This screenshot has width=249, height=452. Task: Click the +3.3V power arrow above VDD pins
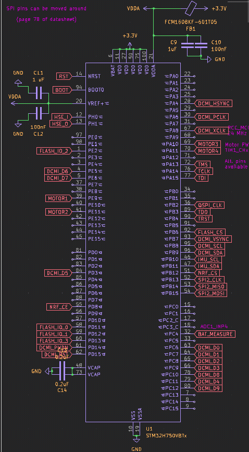pos(130,45)
